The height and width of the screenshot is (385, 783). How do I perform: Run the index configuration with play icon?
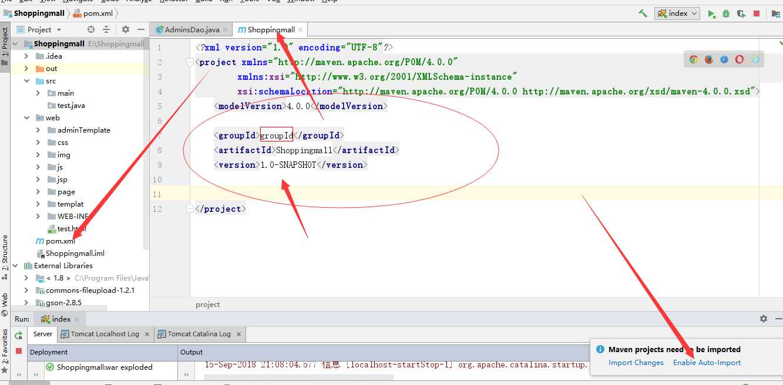[711, 13]
